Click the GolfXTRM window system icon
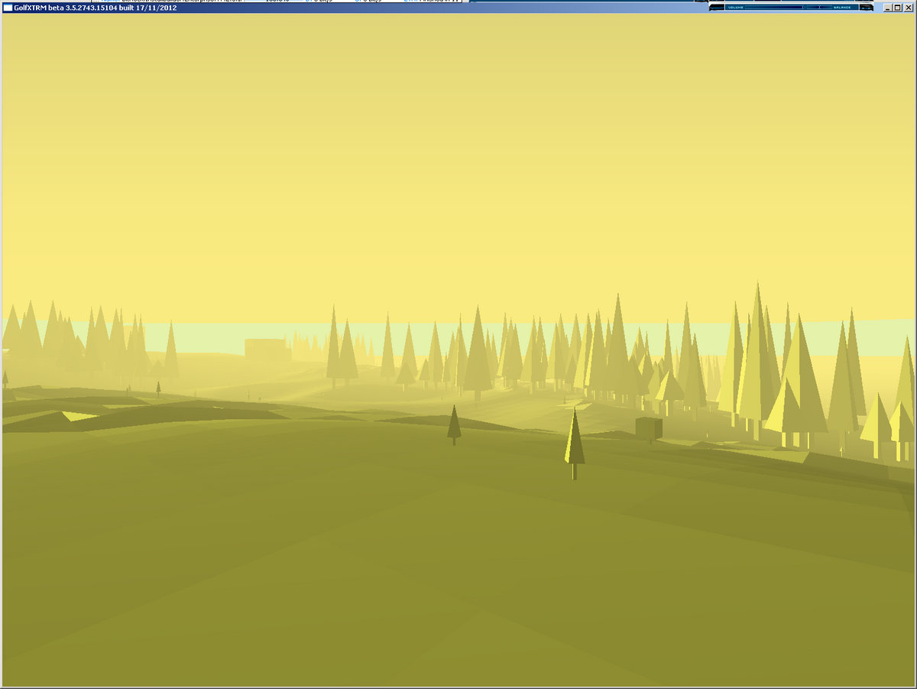This screenshot has height=689, width=917. 8,8
